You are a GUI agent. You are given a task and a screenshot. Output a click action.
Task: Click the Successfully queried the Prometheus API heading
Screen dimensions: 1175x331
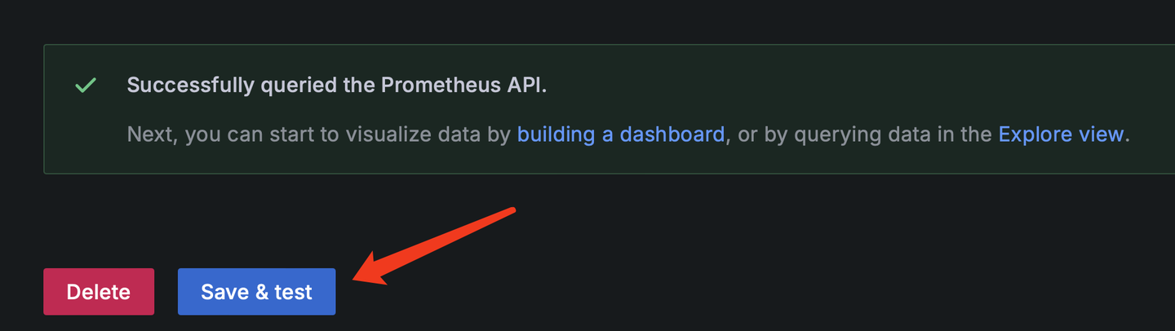tap(337, 86)
